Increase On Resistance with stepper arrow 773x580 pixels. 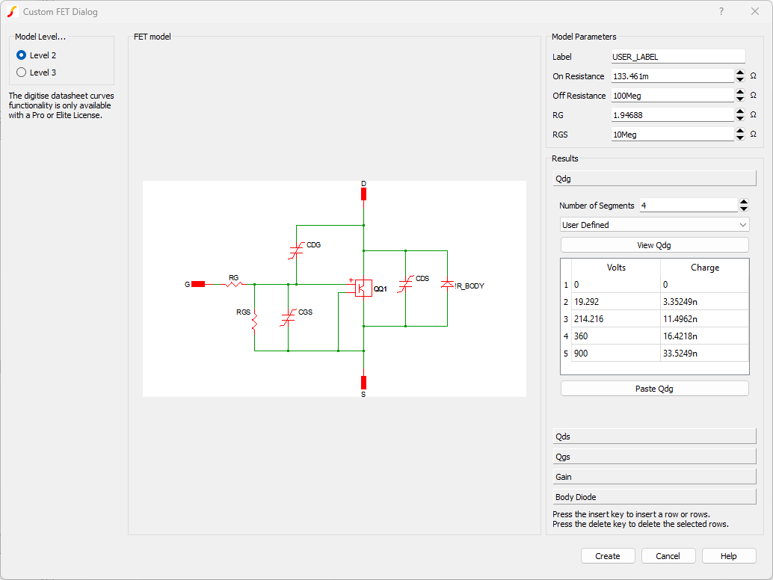[740, 72]
